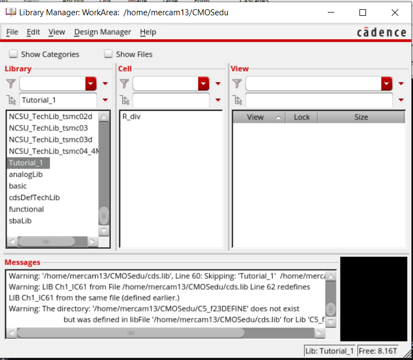
Task: Sort by View column header
Action: click(x=259, y=117)
